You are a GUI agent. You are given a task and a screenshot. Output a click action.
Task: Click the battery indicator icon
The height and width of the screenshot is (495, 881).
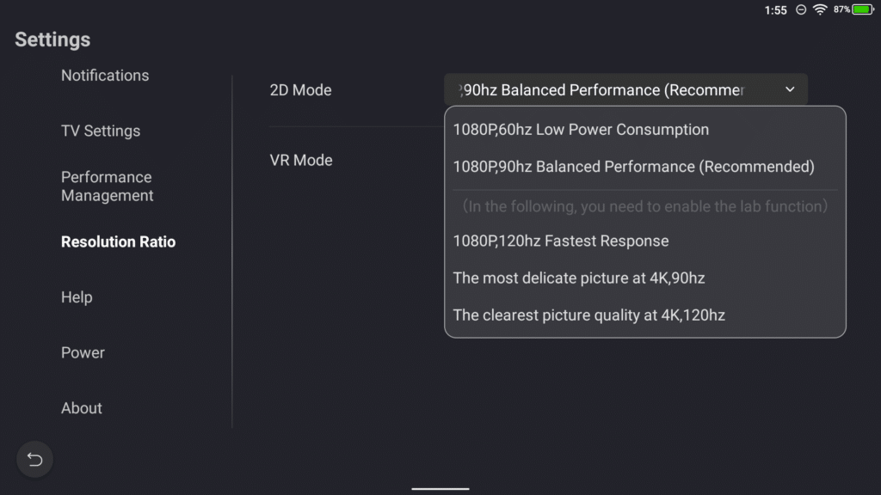(863, 9)
